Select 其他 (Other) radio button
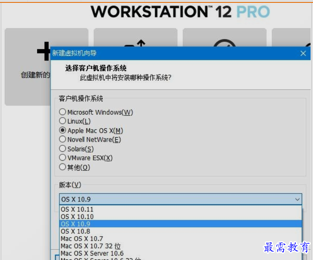This screenshot has height=260, width=313. point(63,167)
